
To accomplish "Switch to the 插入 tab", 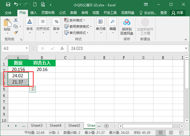I will [33, 13].
